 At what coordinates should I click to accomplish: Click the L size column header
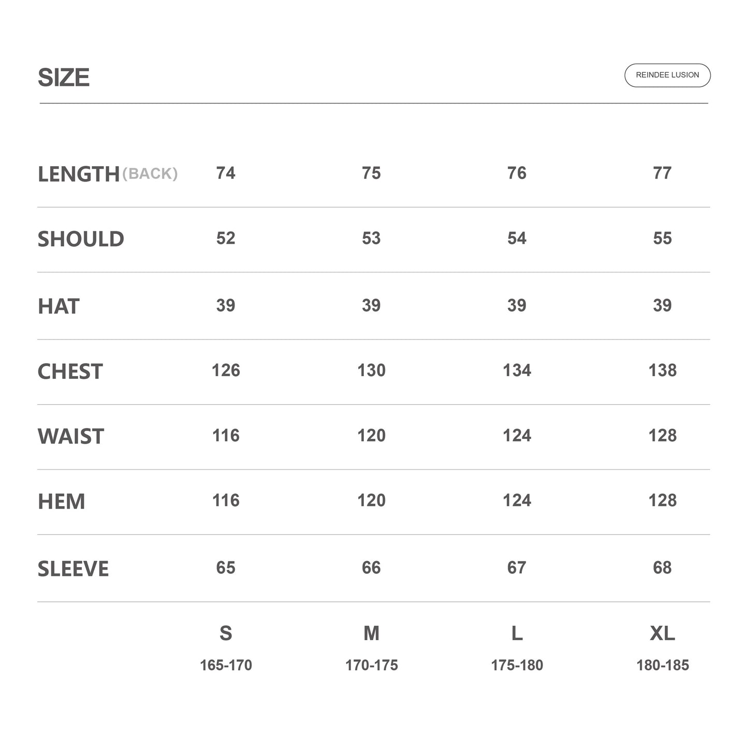(x=517, y=633)
